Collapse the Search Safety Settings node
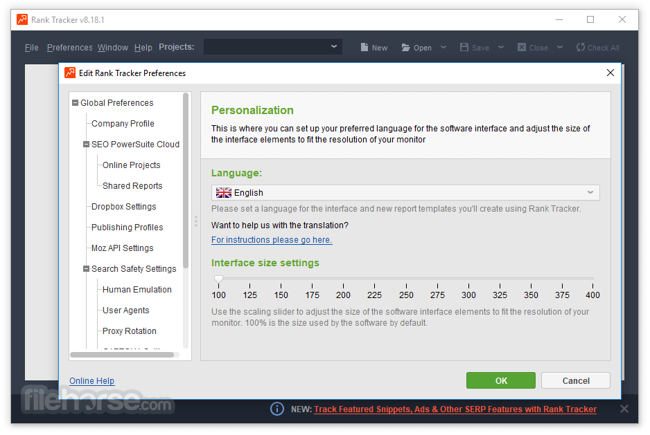 [86, 268]
